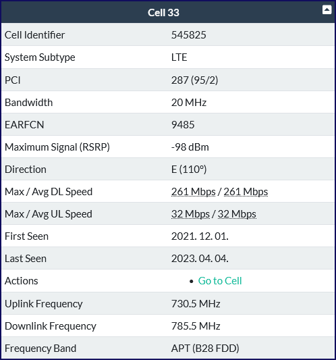This screenshot has width=336, height=360.
Task: Click the First Seen date 2021. 12. 01.
Action: pos(200,236)
